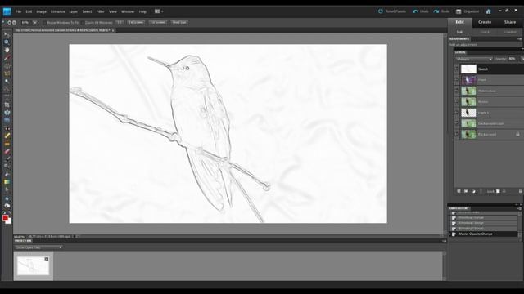Click the padlock on the Background layer

pos(517,134)
